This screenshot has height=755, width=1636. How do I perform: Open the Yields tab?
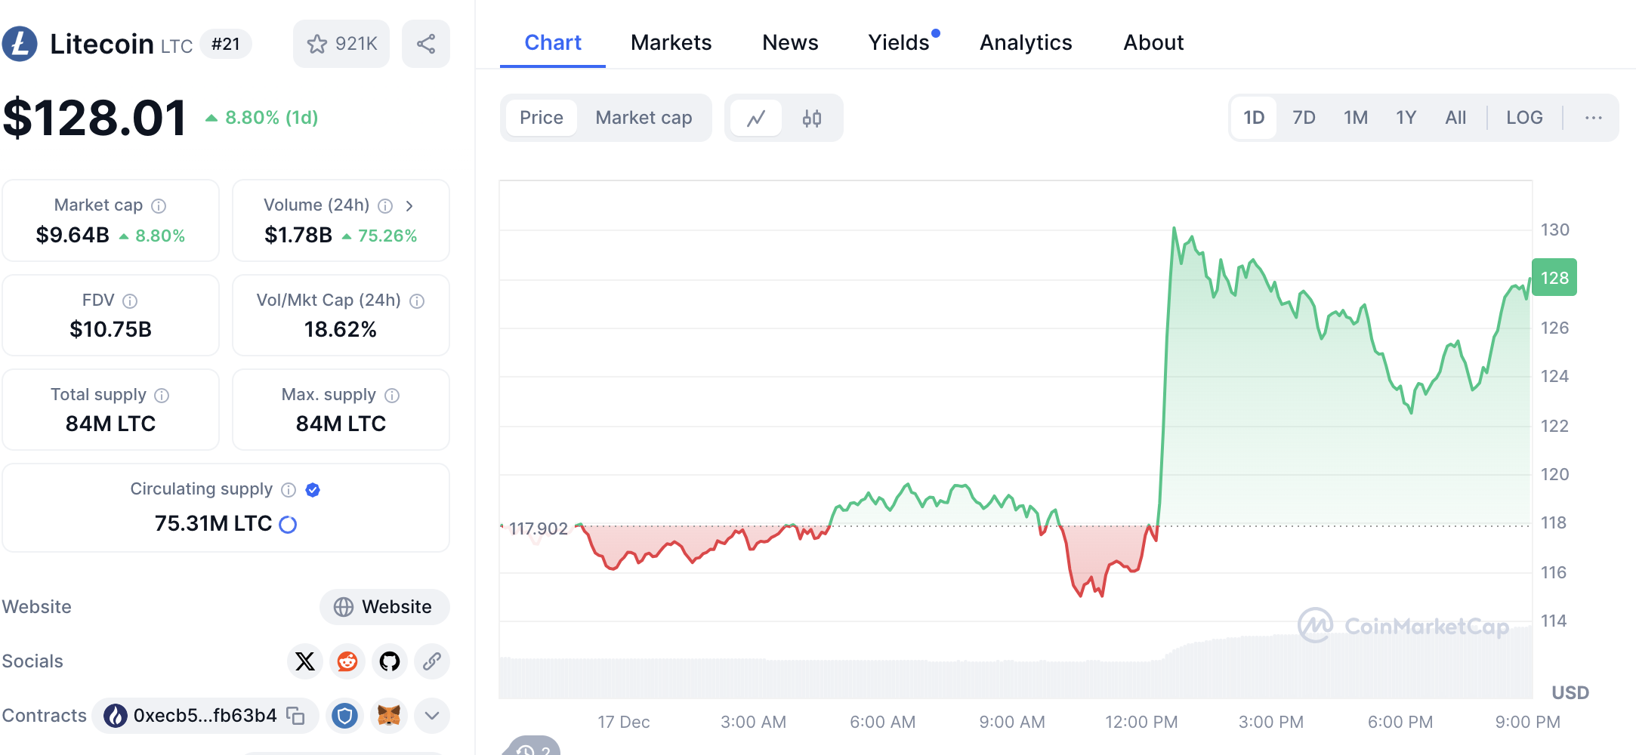pyautogui.click(x=899, y=42)
